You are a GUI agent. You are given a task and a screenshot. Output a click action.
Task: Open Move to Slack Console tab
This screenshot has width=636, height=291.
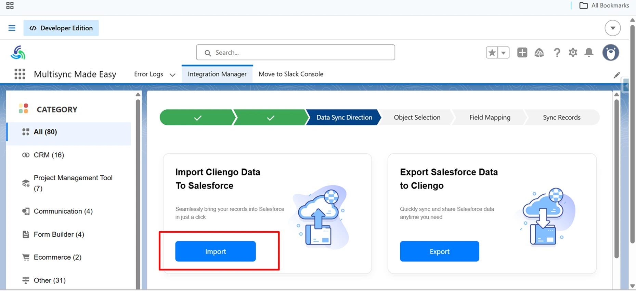291,74
